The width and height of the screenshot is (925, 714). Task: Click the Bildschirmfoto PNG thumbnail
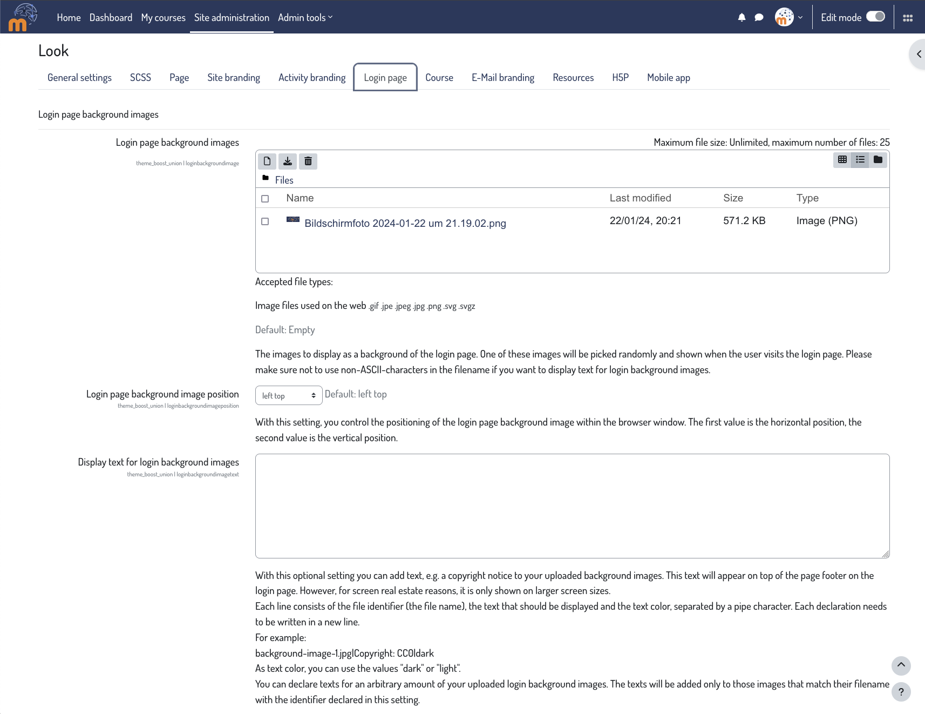click(293, 219)
